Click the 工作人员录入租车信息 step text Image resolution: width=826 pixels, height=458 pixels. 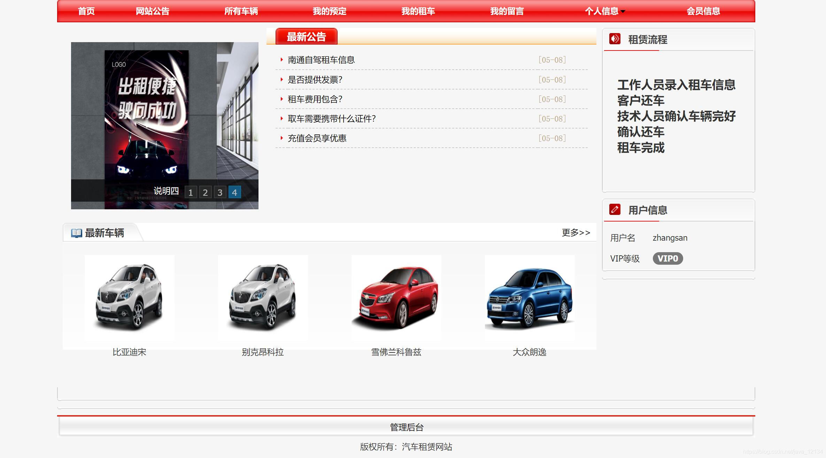tap(676, 85)
